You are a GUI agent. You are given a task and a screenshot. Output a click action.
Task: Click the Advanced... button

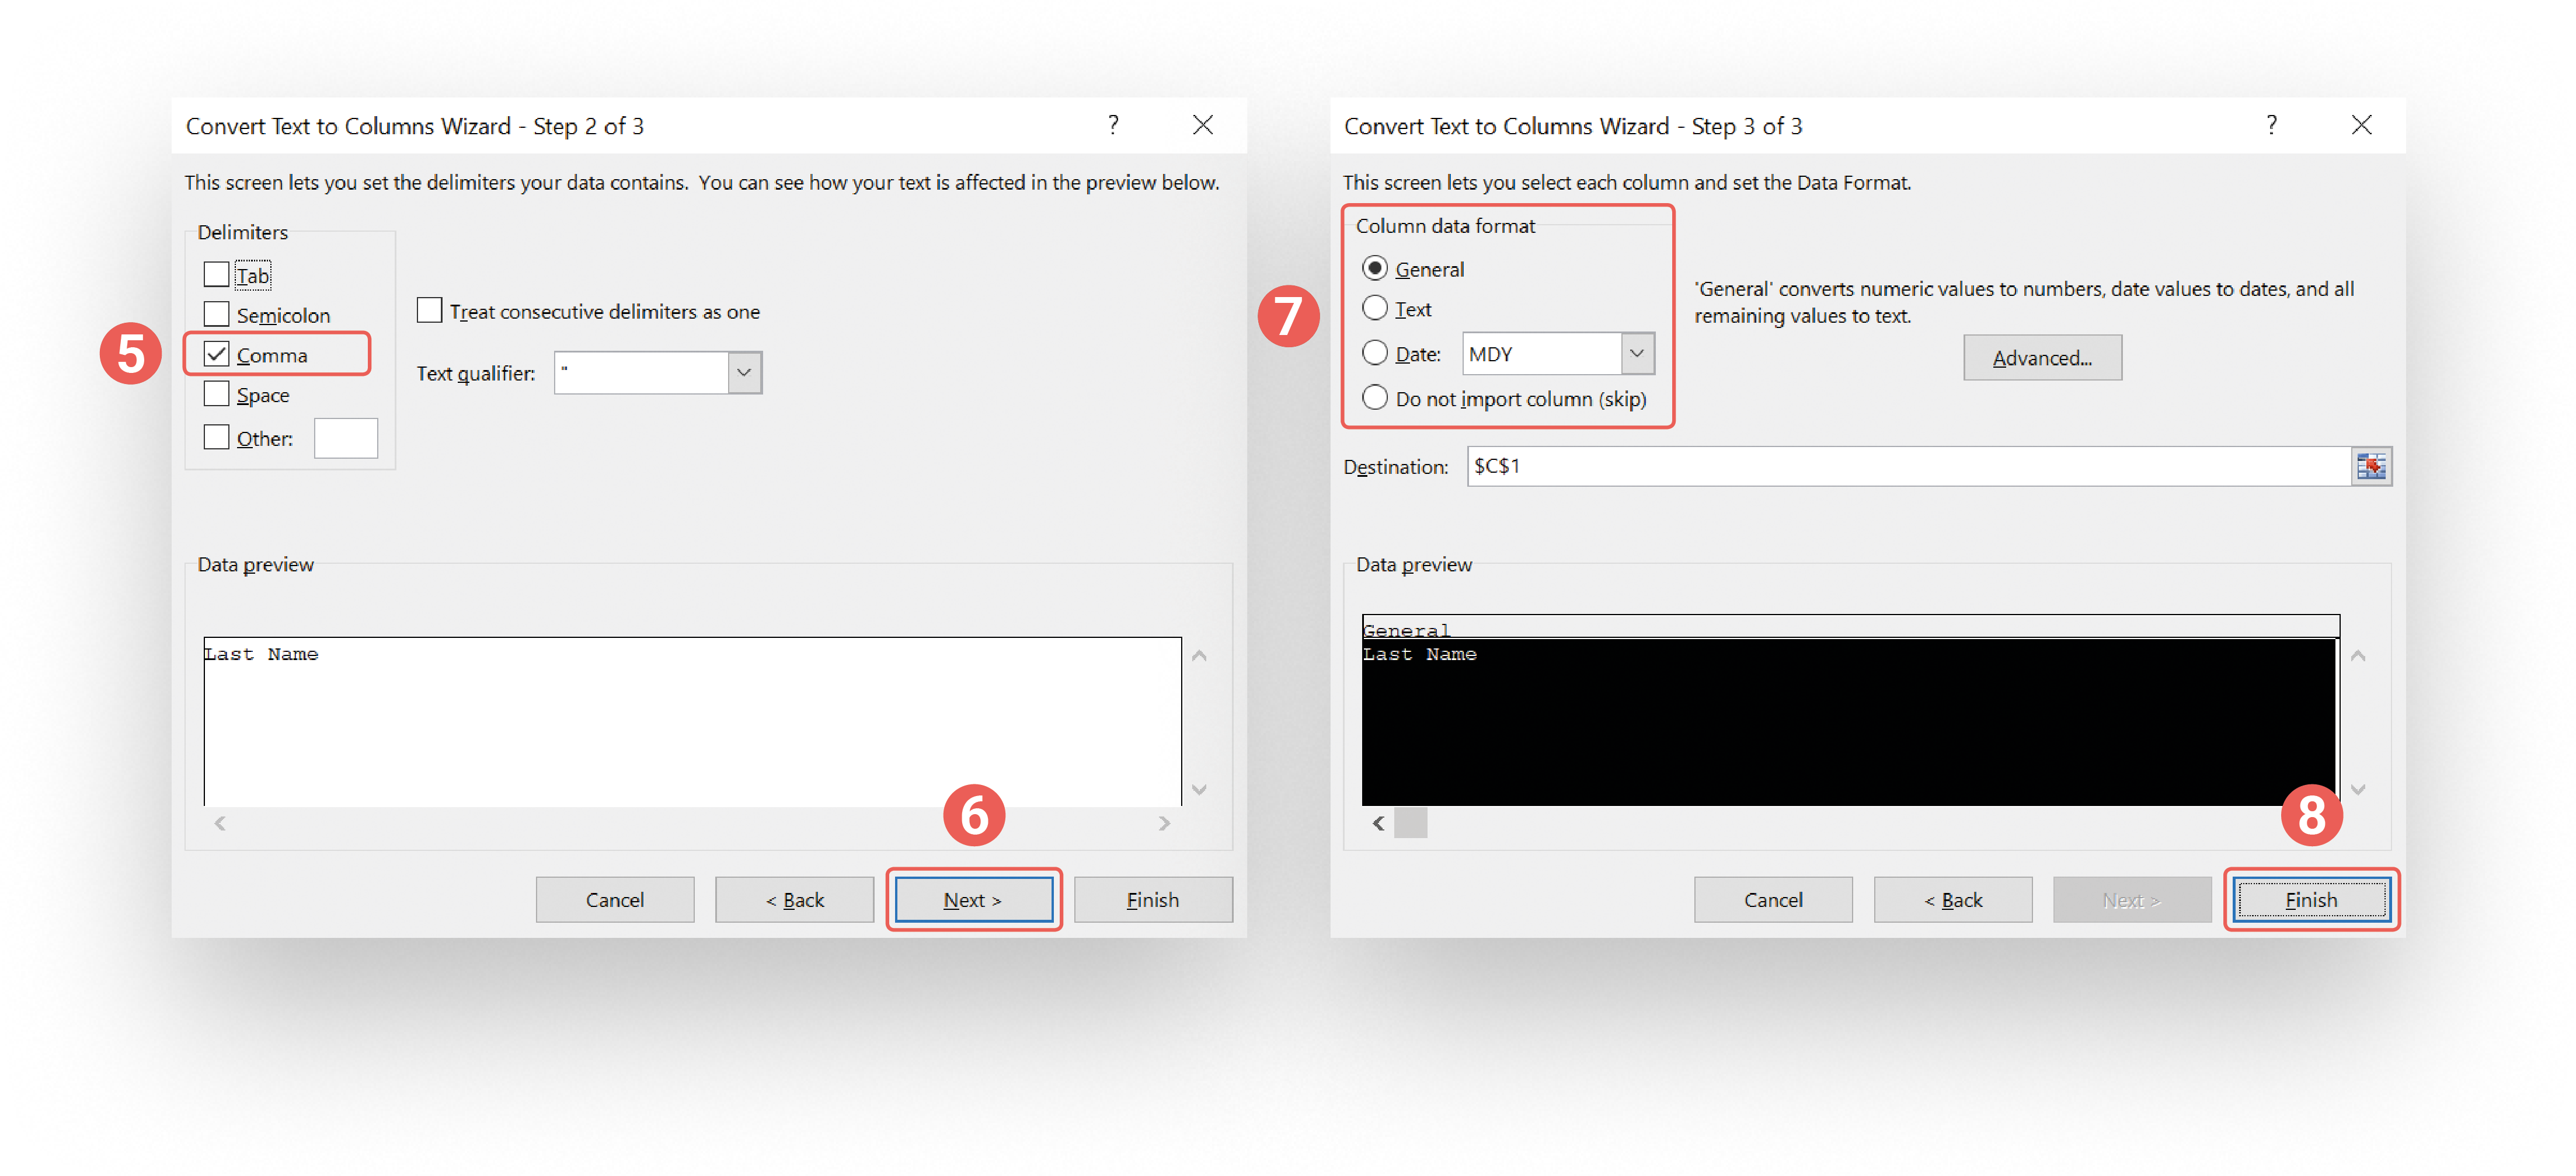click(2042, 358)
